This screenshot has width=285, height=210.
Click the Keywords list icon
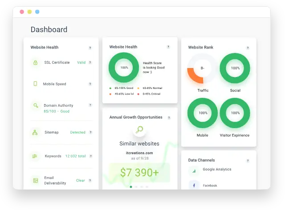pyautogui.click(x=35, y=156)
